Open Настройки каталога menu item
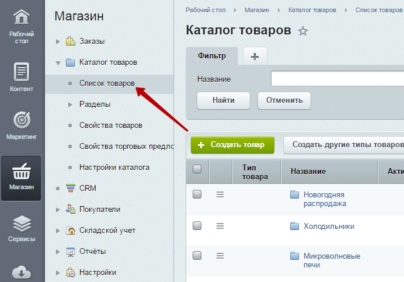The image size is (404, 282). pos(114,168)
